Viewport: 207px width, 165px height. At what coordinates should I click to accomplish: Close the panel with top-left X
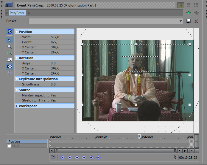pyautogui.click(x=1, y=2)
